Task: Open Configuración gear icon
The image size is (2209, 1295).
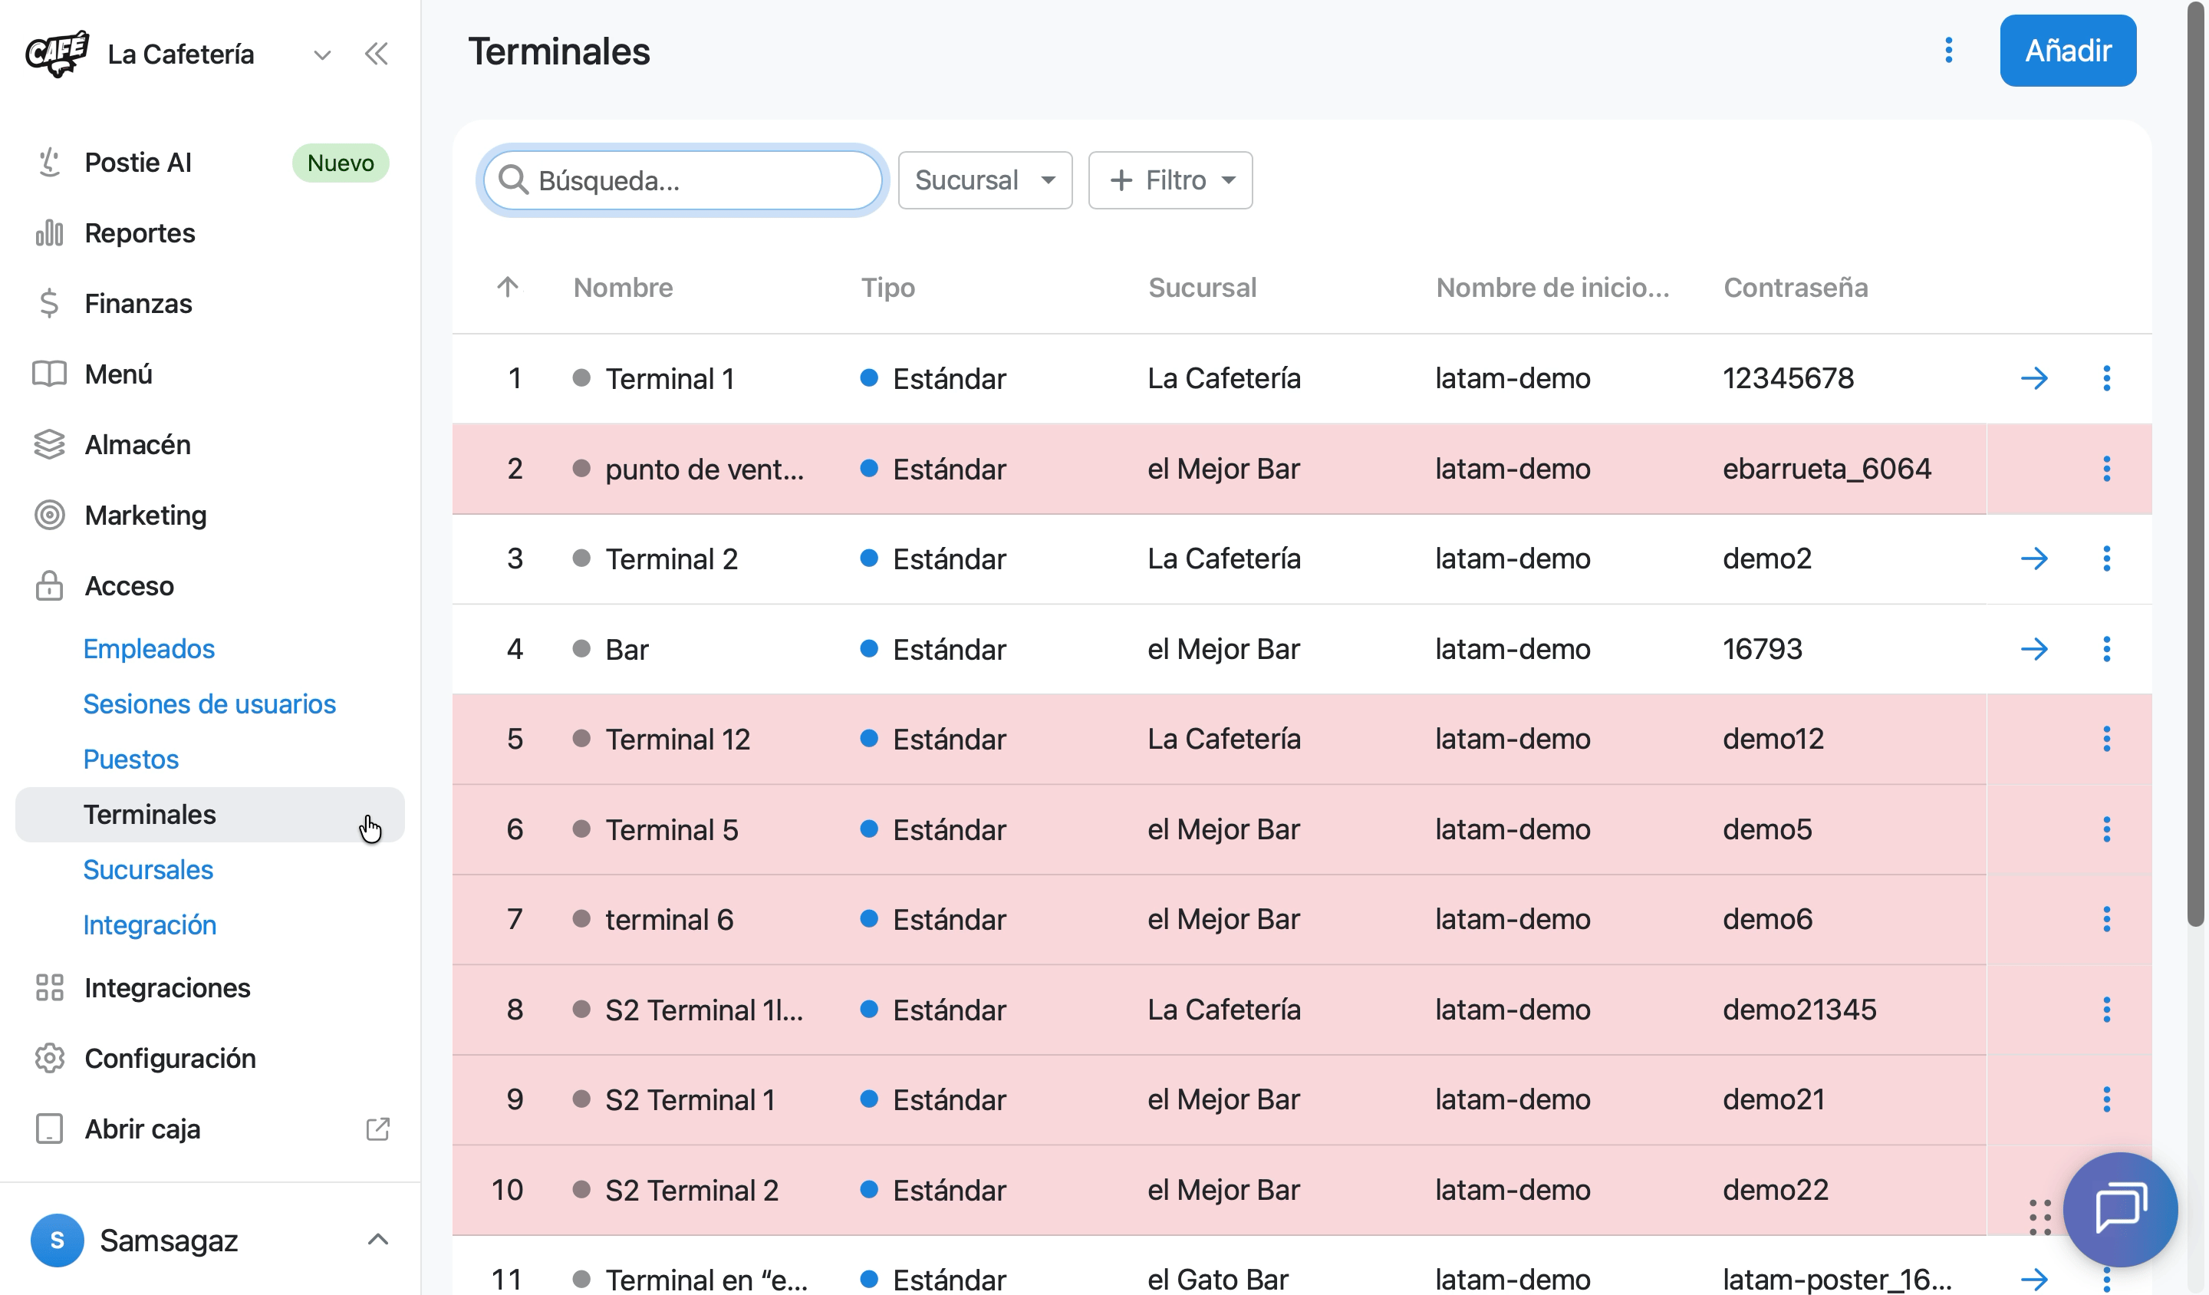Action: click(49, 1058)
